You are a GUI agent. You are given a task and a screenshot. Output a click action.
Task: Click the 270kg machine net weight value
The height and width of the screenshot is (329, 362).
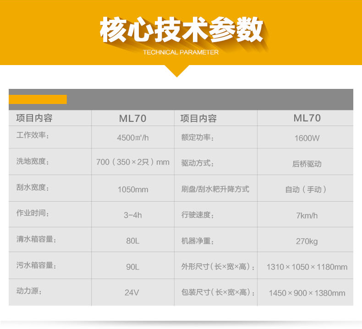pos(307,241)
